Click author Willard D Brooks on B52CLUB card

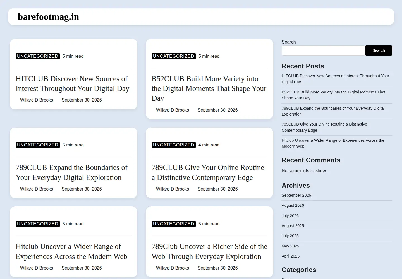click(x=173, y=110)
